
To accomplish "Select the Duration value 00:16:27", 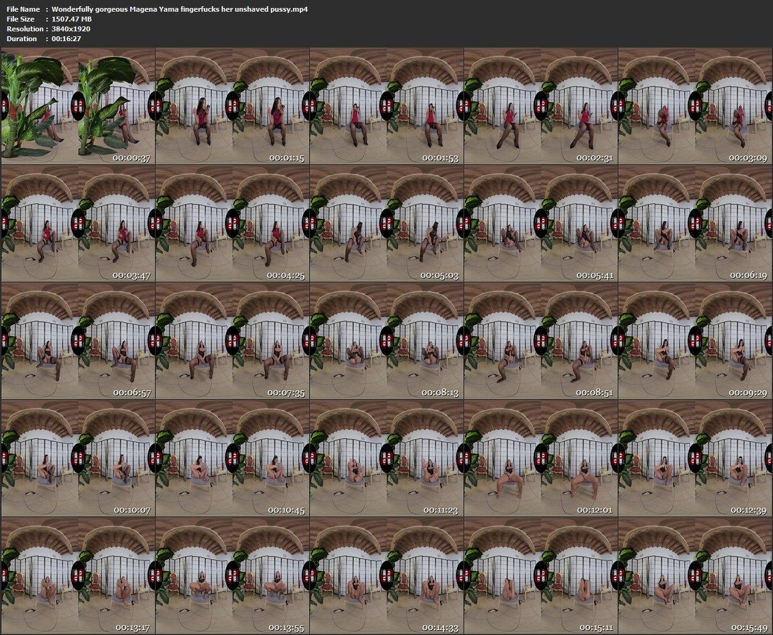I will point(66,39).
